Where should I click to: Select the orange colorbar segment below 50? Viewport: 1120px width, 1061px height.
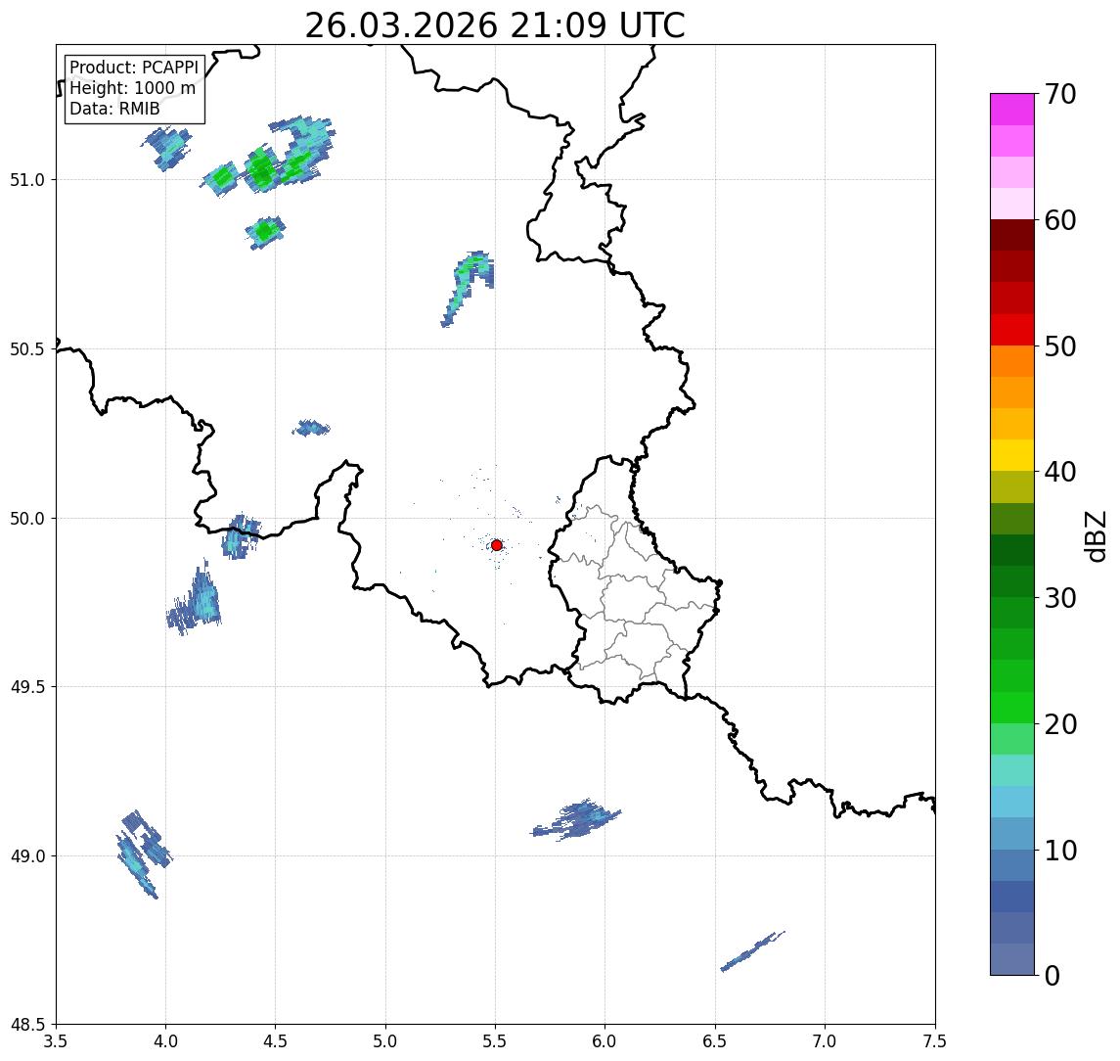[1012, 361]
